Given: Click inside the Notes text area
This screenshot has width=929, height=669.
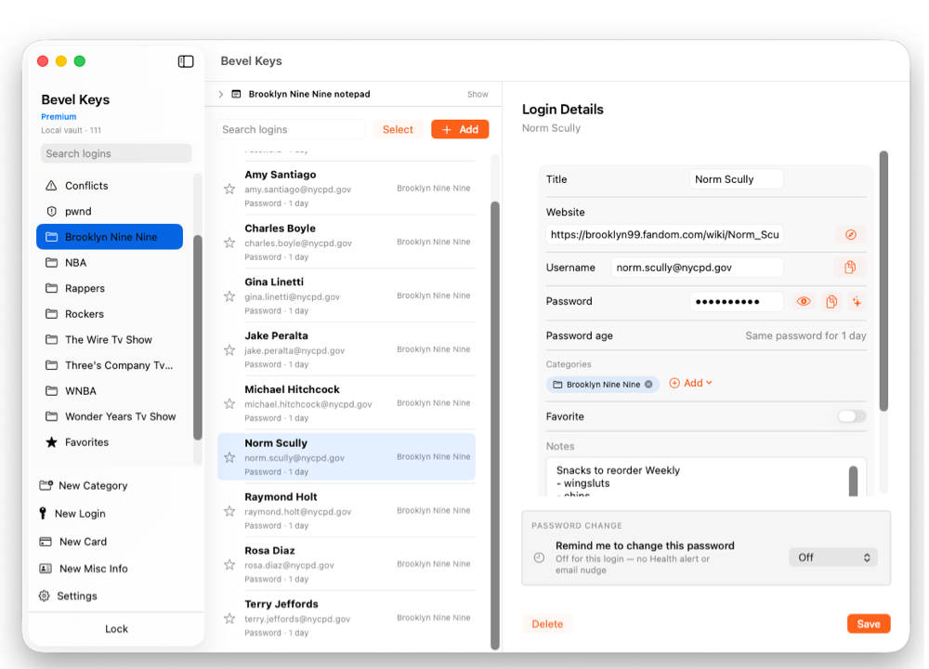Looking at the screenshot, I should [700, 477].
